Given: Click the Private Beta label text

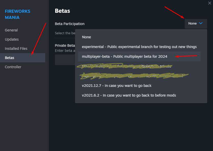Looking at the screenshot, I should pyautogui.click(x=65, y=45).
